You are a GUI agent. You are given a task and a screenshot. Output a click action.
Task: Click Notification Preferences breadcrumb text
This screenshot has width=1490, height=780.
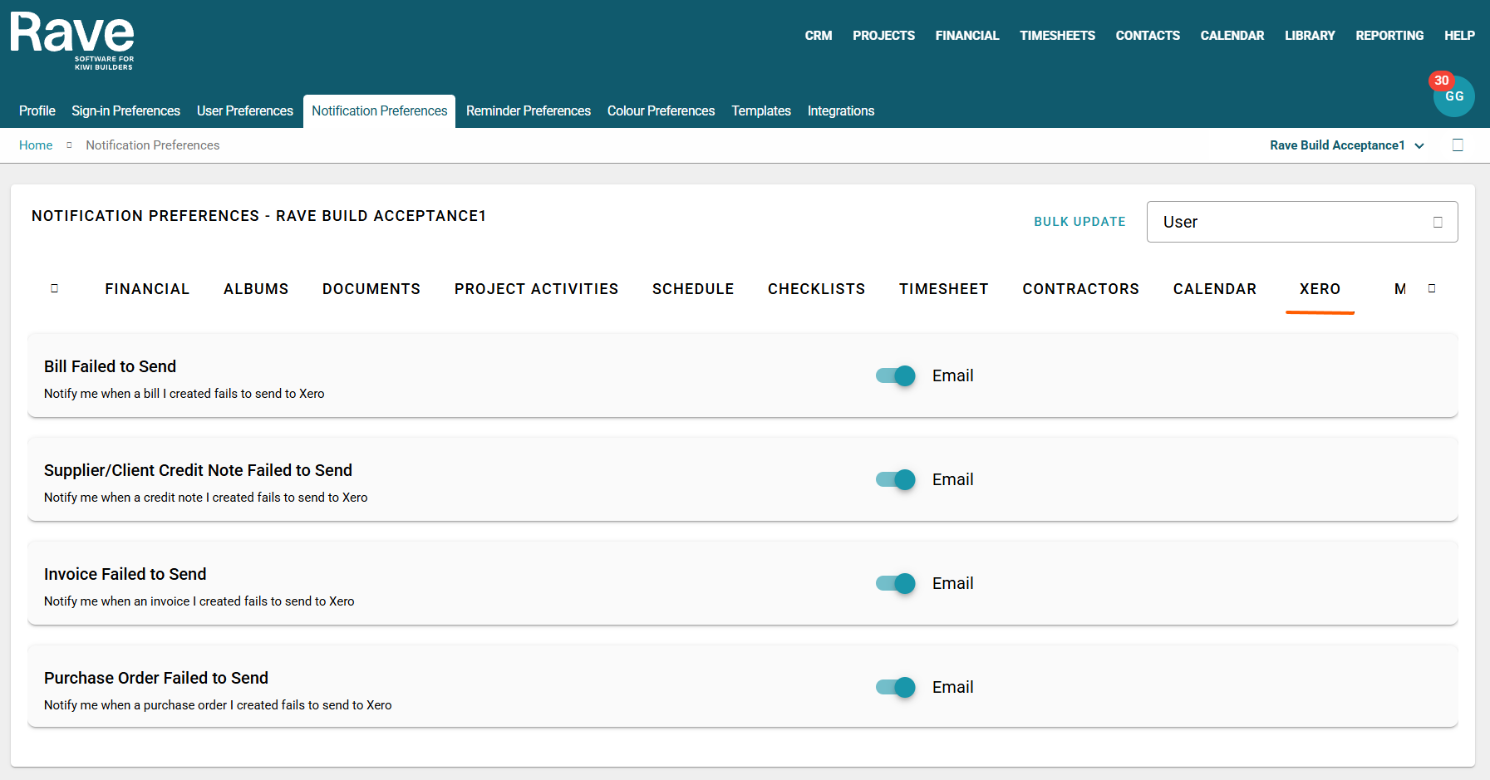[x=153, y=145]
